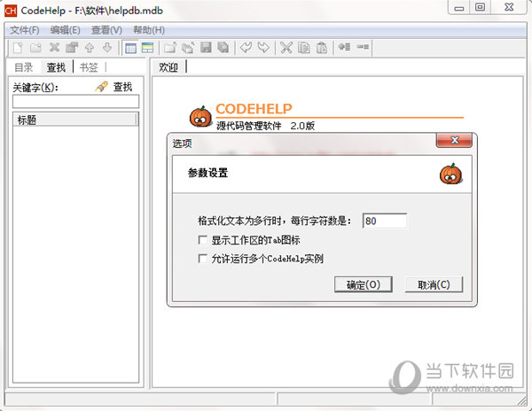Open the 帮助(H) menu

149,30
